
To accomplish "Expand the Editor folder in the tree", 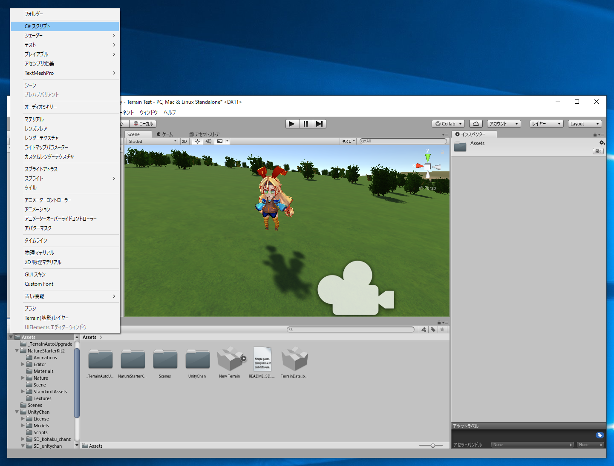I will click(23, 364).
